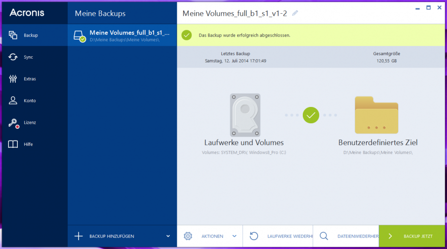Viewport: 447px width, 249px height.
Task: Click the Dateienwiederherstellung magnifier icon
Action: click(324, 236)
